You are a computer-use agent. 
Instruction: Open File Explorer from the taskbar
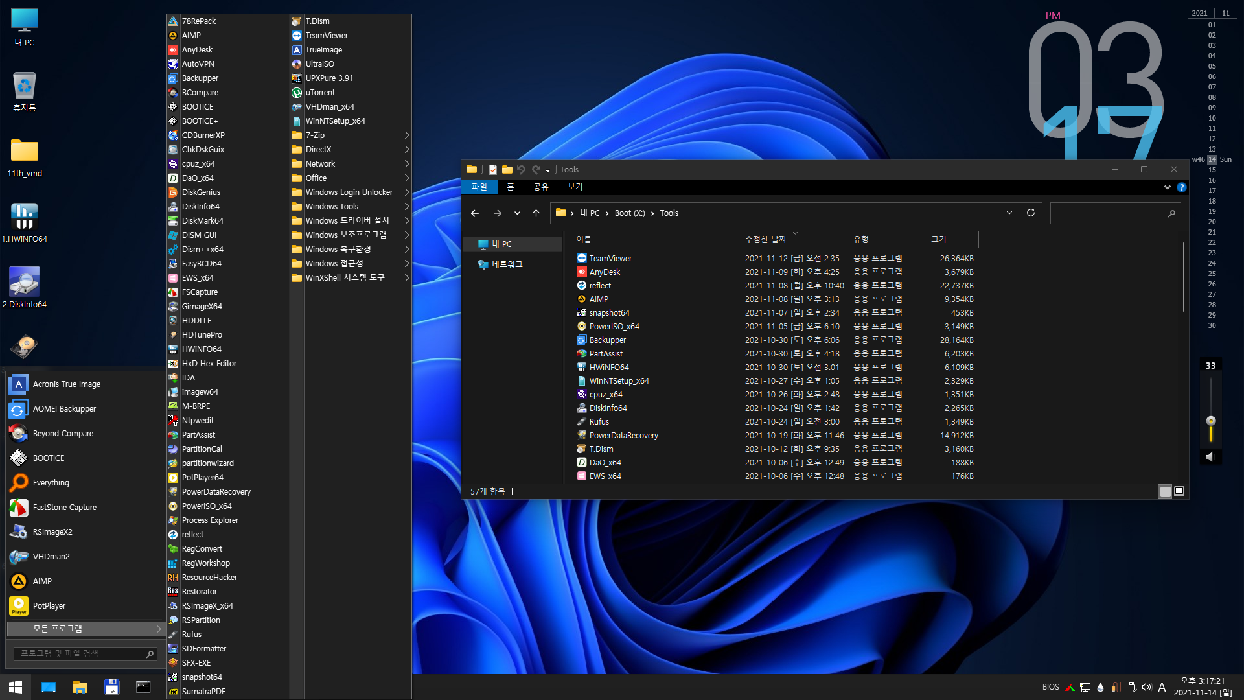(x=80, y=687)
